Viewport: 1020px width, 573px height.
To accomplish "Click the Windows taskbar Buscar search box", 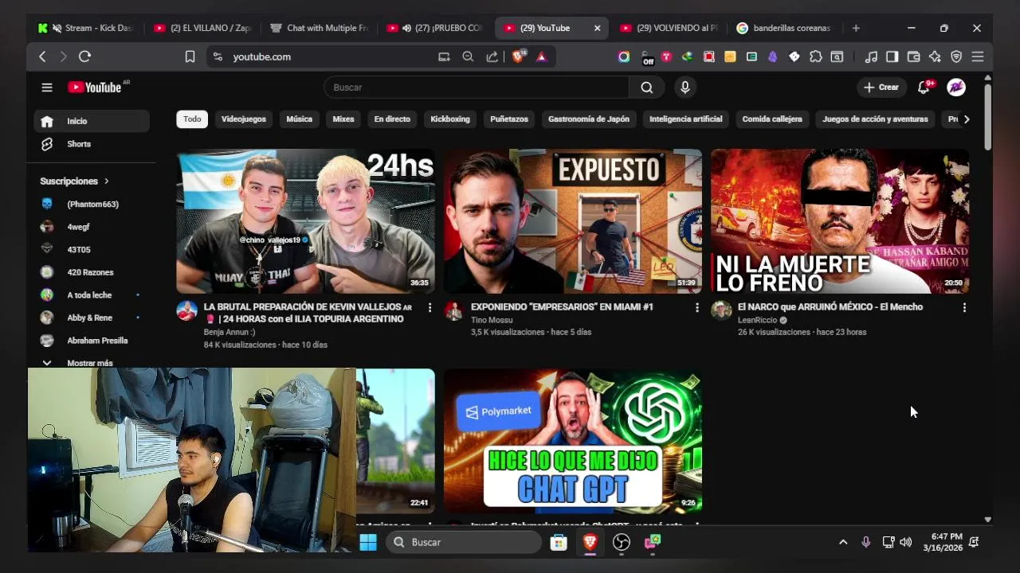I will [464, 542].
